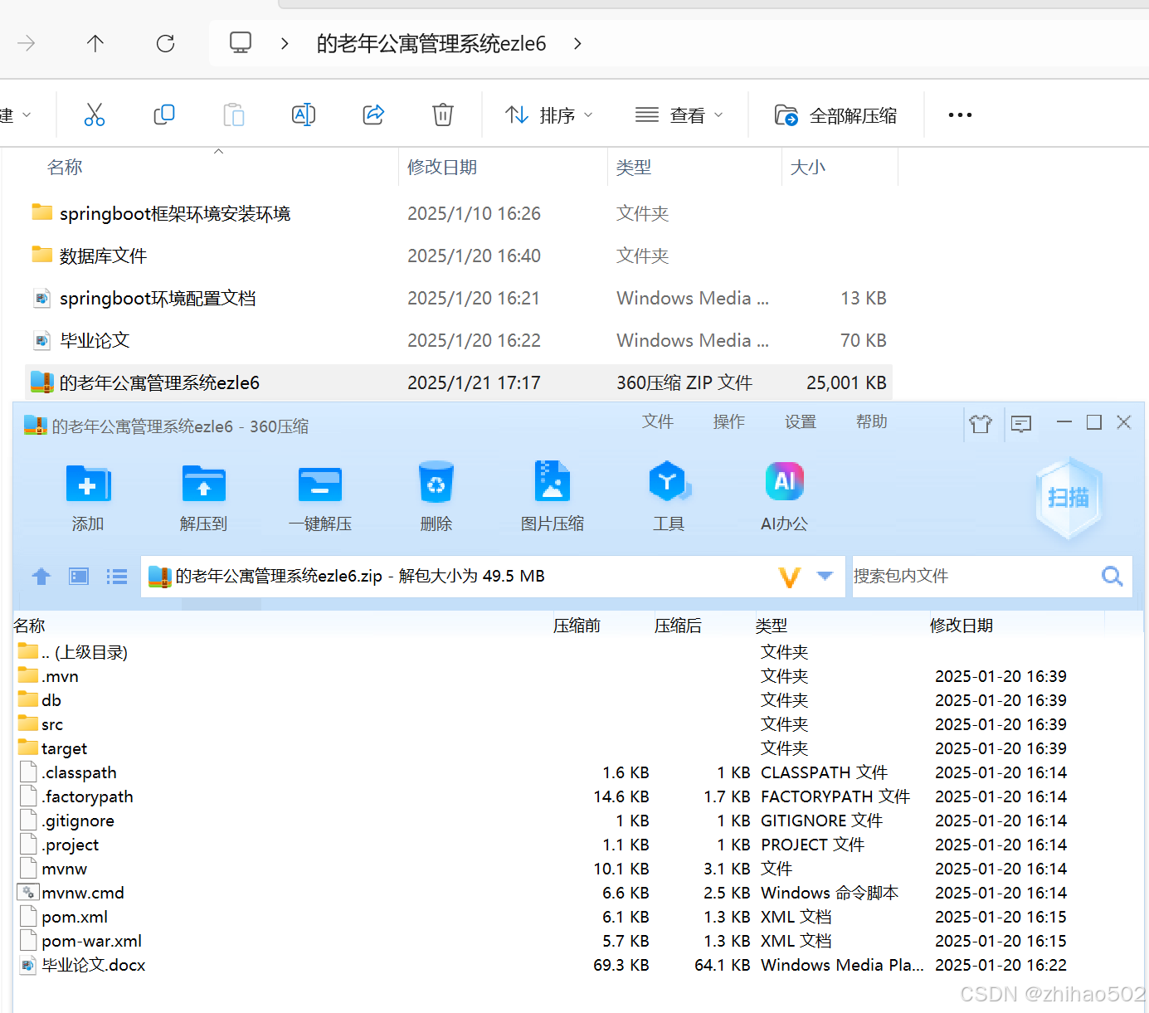The height and width of the screenshot is (1013, 1149).
Task: Click the Explorer Refresh button
Action: (165, 43)
